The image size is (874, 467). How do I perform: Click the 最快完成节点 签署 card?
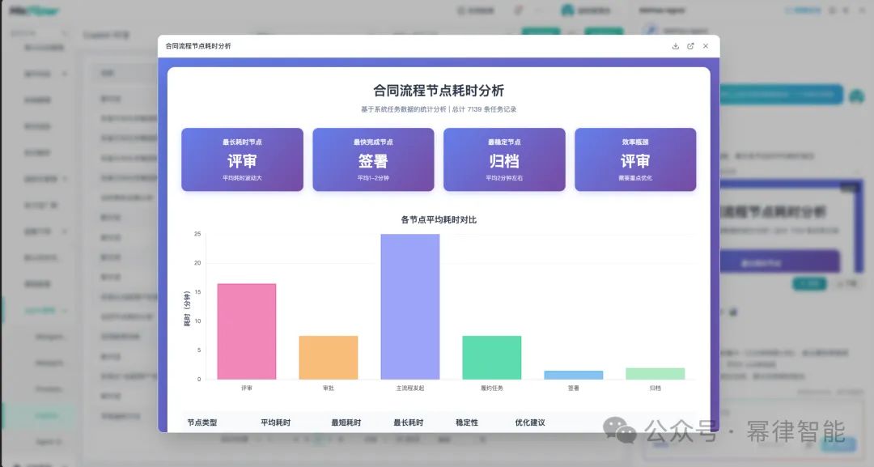(373, 160)
